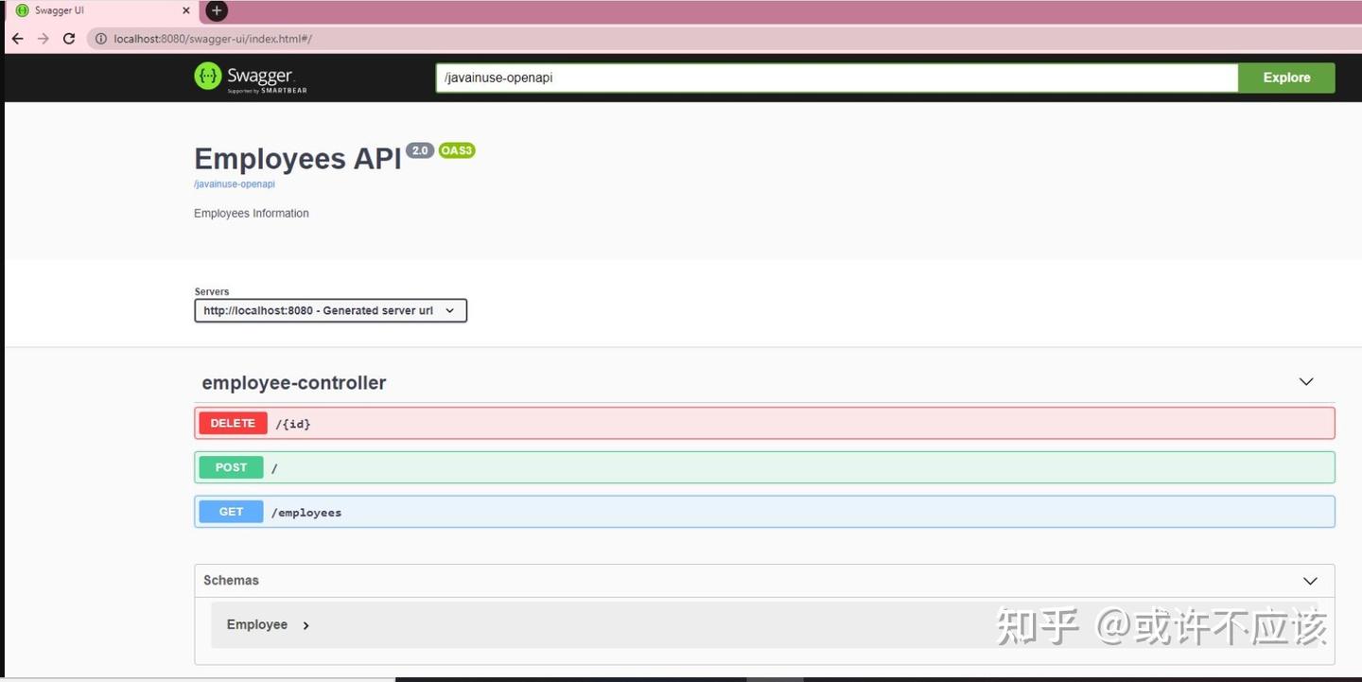Open the Servers dropdown
The width and height of the screenshot is (1362, 682).
click(x=329, y=310)
